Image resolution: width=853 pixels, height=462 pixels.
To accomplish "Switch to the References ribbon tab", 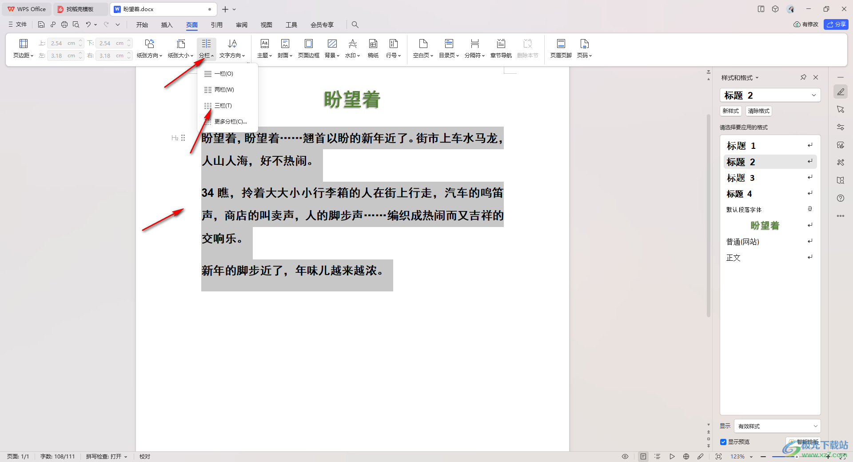I will pos(217,25).
